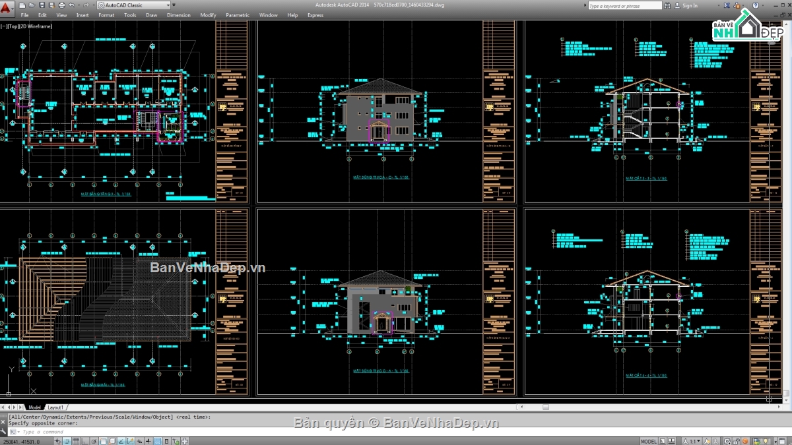Click the New drawing icon
The height and width of the screenshot is (445, 792).
coord(23,5)
